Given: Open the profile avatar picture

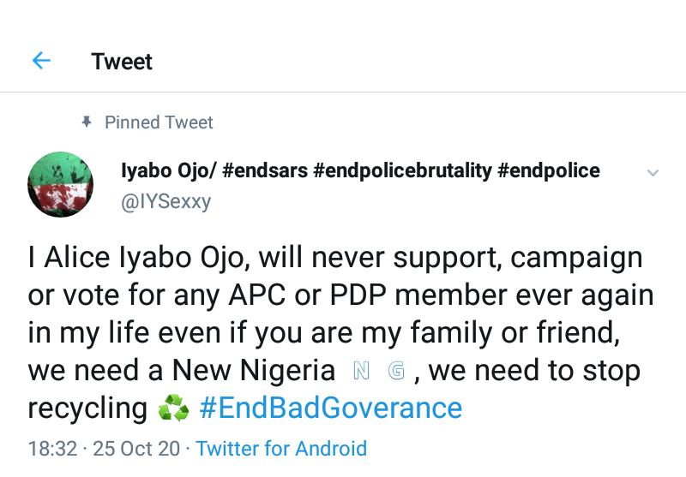Looking at the screenshot, I should pos(60,184).
